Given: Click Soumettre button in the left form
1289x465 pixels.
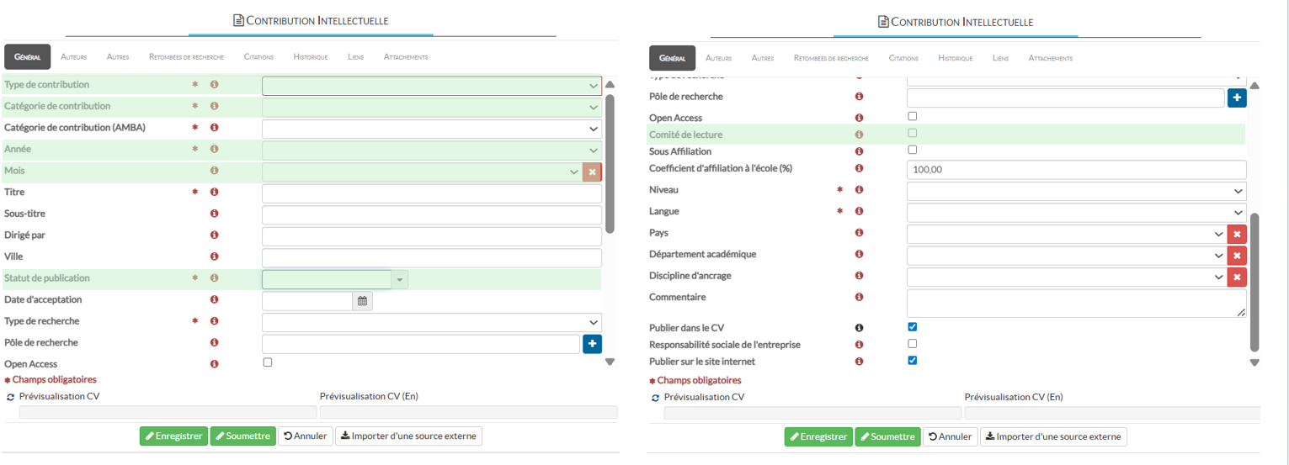Looking at the screenshot, I should pyautogui.click(x=242, y=436).
